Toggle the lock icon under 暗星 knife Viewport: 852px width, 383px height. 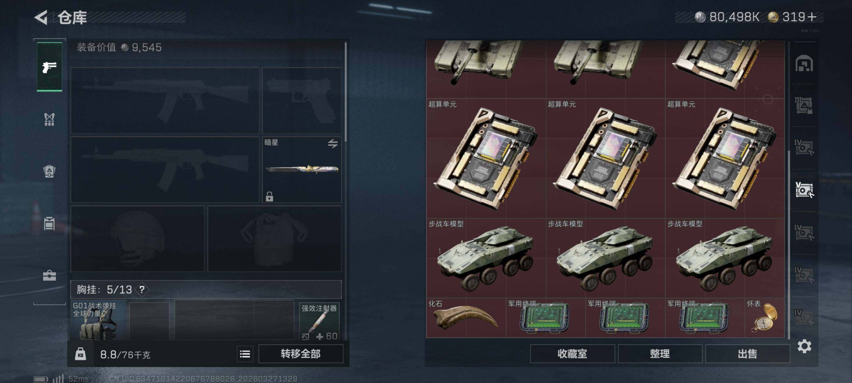click(270, 196)
